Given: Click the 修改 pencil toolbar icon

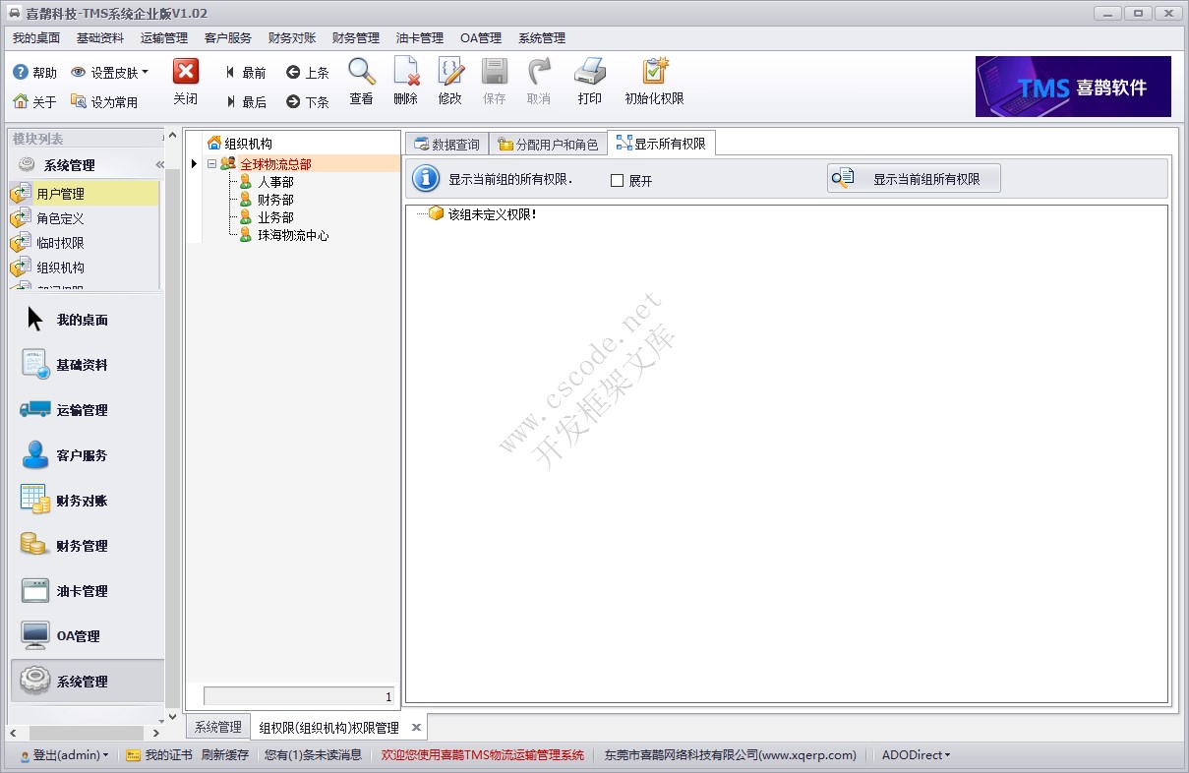Looking at the screenshot, I should [450, 72].
